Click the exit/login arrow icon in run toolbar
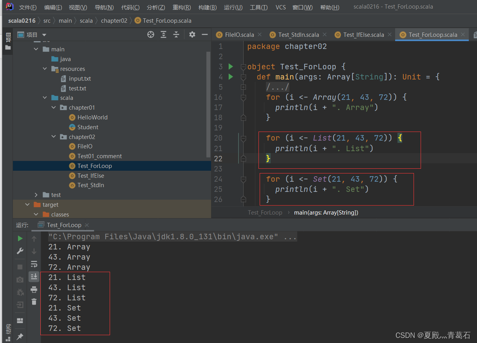 click(20, 305)
